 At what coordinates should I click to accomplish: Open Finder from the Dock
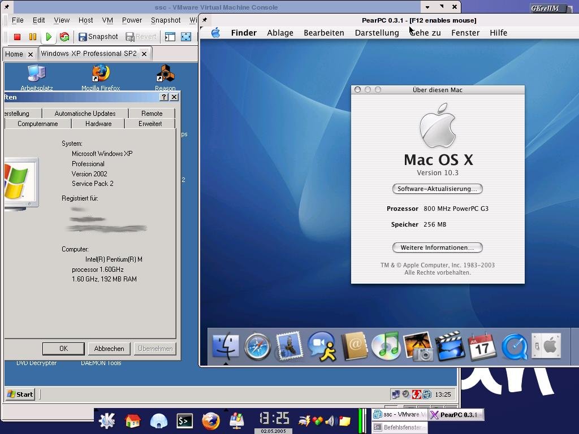click(x=226, y=346)
